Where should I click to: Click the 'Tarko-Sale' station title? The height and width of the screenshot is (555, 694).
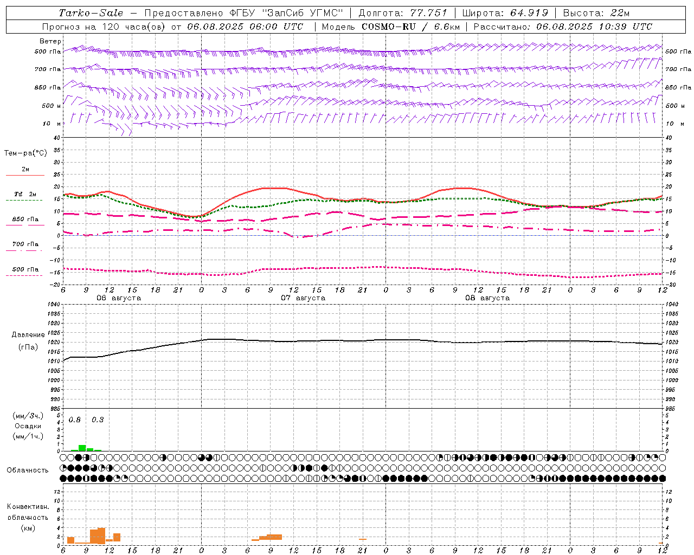pyautogui.click(x=91, y=13)
